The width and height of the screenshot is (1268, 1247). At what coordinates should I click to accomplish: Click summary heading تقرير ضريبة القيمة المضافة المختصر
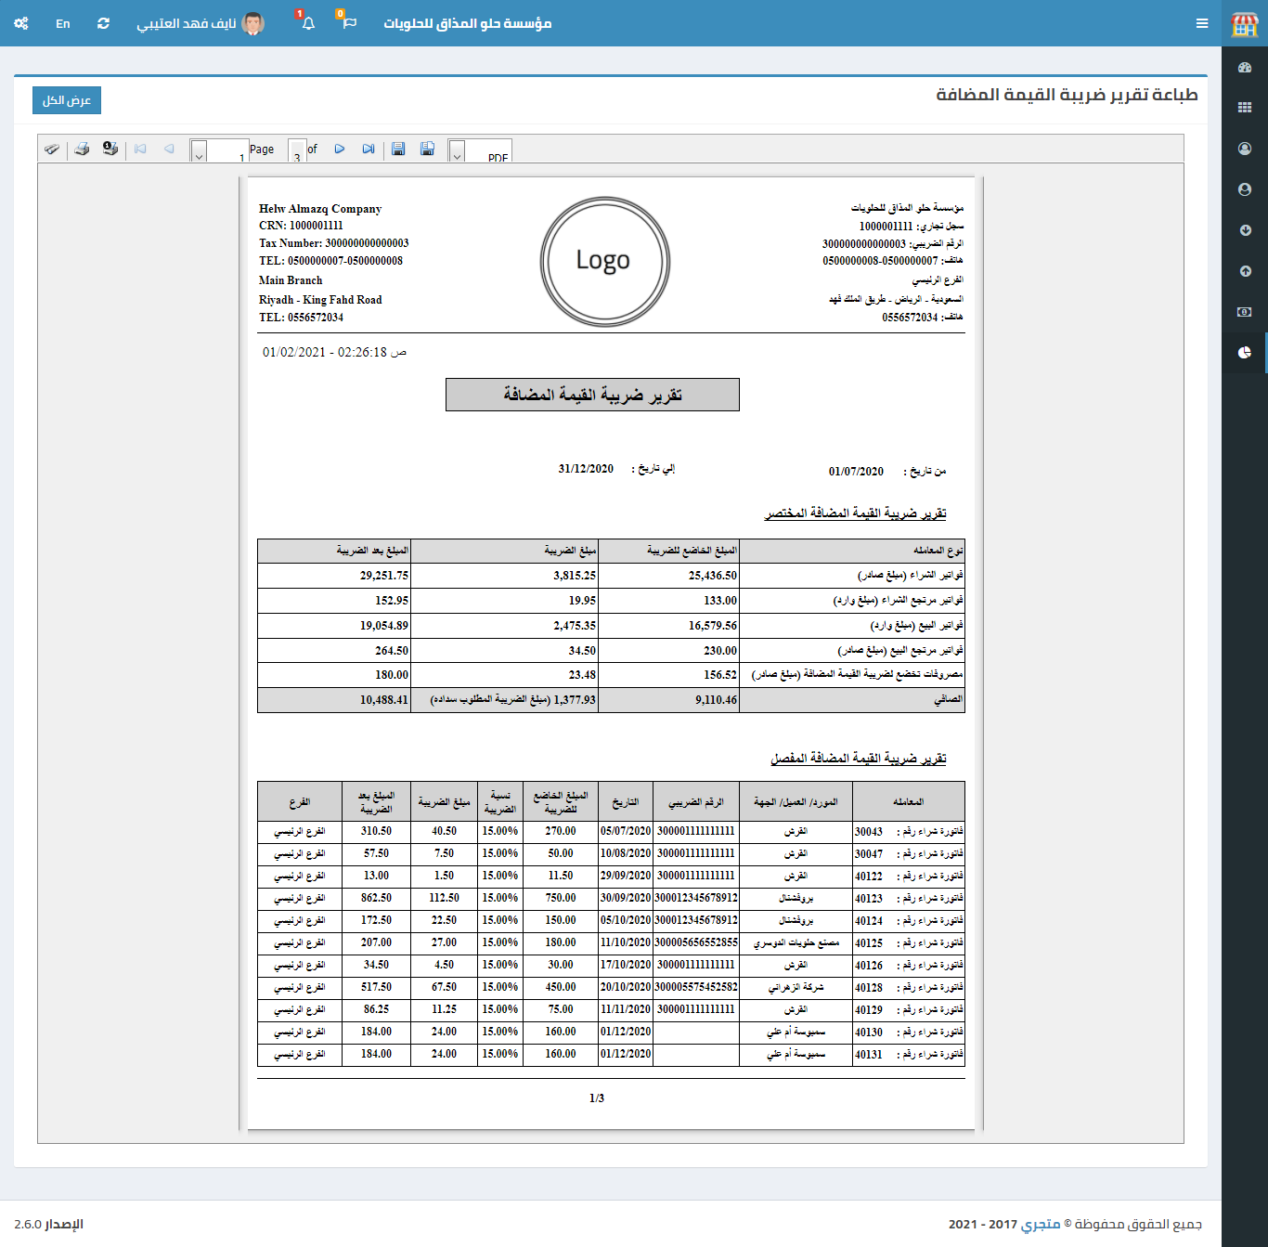pyautogui.click(x=855, y=513)
